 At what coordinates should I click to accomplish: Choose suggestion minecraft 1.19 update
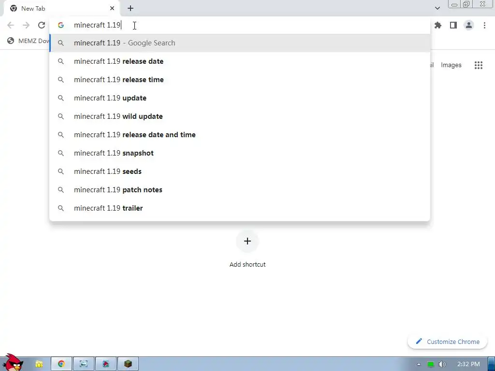coord(240,98)
